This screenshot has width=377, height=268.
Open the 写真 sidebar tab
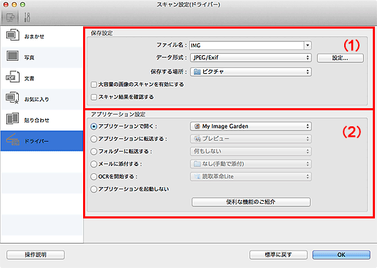pyautogui.click(x=42, y=57)
